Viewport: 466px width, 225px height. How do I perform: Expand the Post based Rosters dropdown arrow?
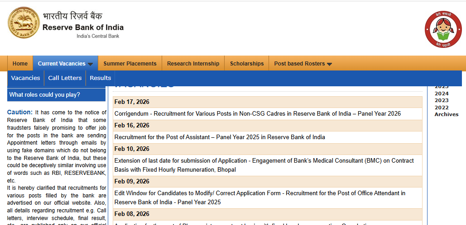coord(329,64)
